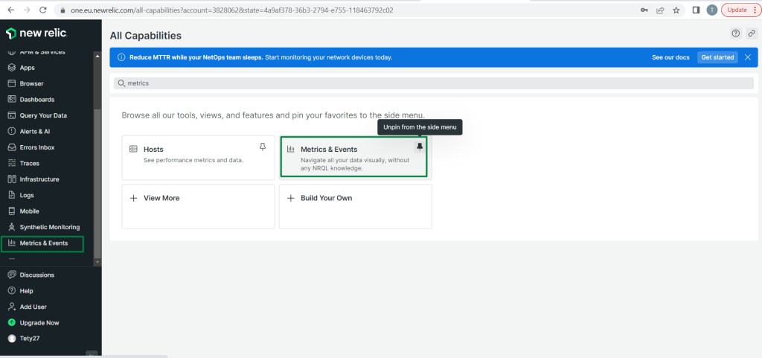Click the info icon in the banner
This screenshot has width=762, height=358.
click(x=121, y=57)
